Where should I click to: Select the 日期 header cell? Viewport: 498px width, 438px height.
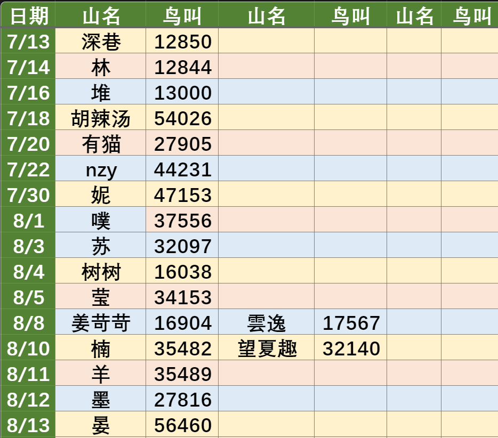pyautogui.click(x=28, y=15)
